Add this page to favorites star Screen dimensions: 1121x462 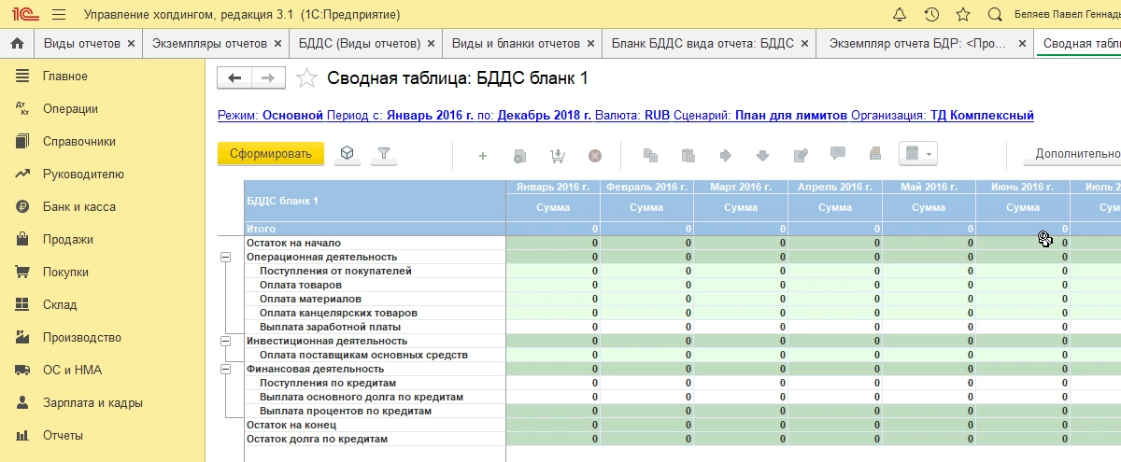(306, 78)
